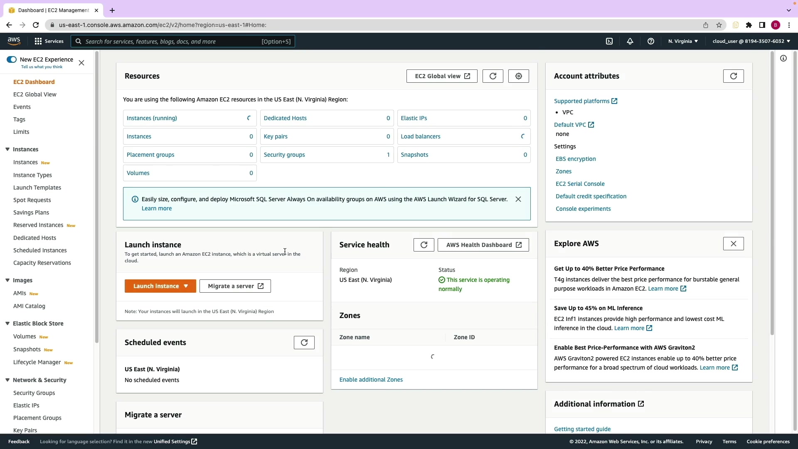Collapse the Elastic Block Store section
The width and height of the screenshot is (798, 449).
point(7,323)
